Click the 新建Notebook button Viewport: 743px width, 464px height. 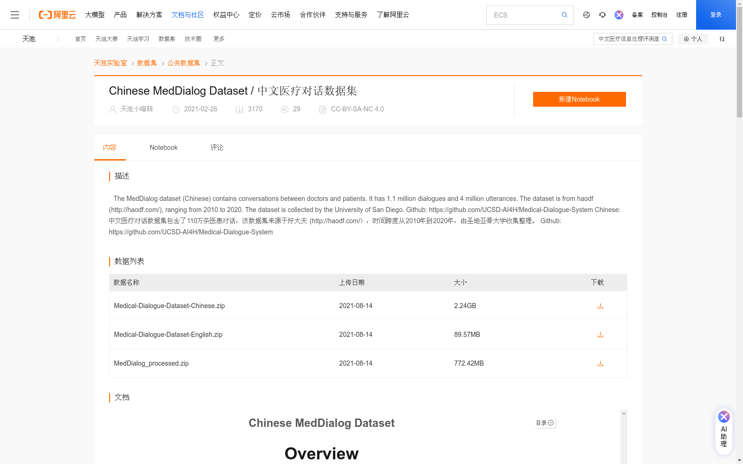(x=579, y=99)
